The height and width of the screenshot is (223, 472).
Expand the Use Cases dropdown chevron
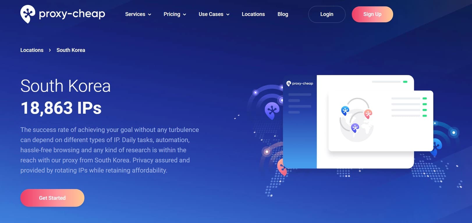pos(228,14)
